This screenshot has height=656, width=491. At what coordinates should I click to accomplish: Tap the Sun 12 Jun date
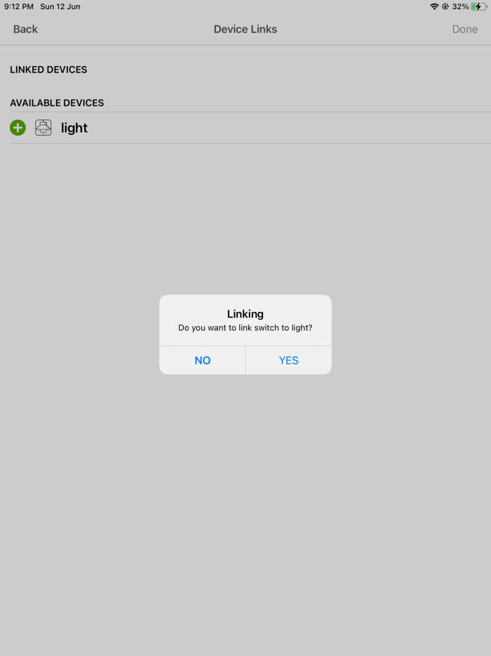tap(60, 7)
